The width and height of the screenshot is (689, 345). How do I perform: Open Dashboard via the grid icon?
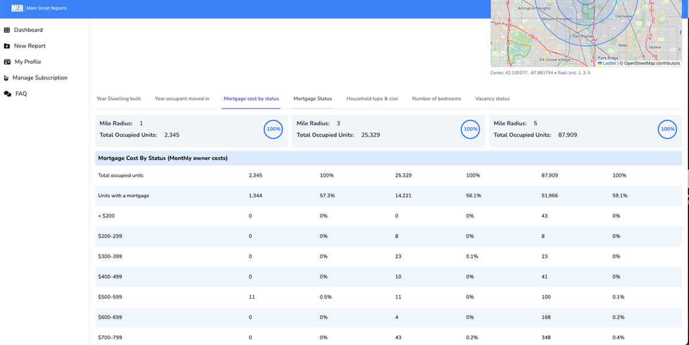(7, 29)
